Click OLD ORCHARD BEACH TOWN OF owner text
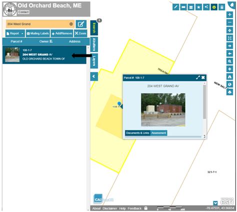This screenshot has width=237, height=212. (43, 59)
